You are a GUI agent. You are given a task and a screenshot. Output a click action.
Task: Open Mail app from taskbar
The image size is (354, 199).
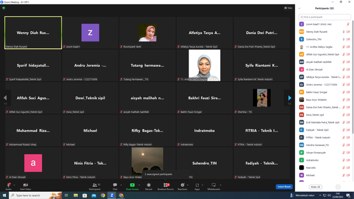(93, 195)
